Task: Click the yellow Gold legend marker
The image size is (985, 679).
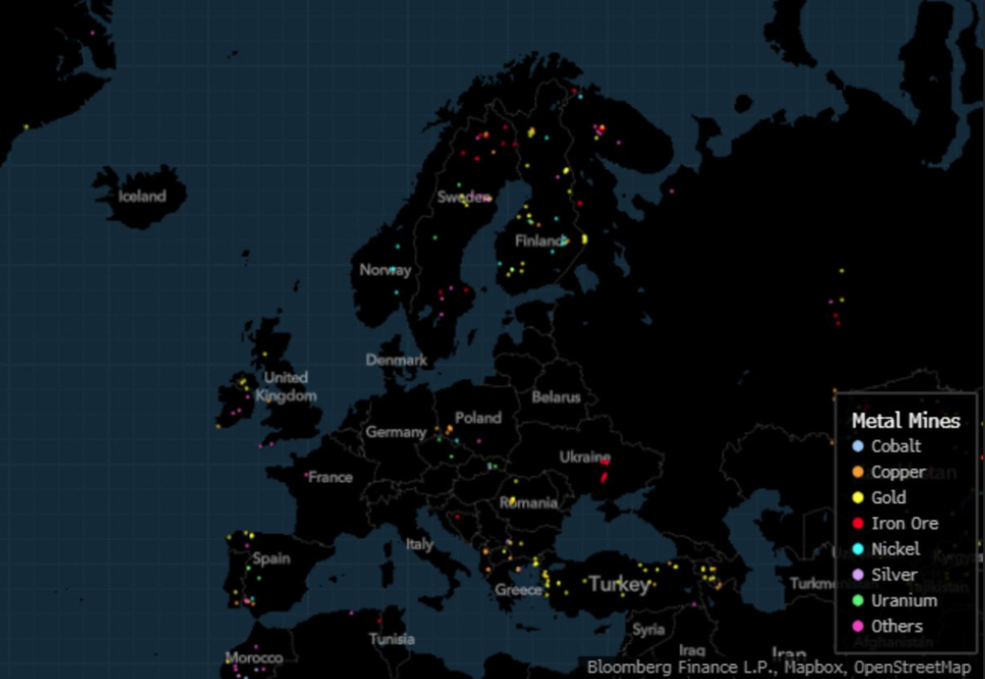Action: 858,498
